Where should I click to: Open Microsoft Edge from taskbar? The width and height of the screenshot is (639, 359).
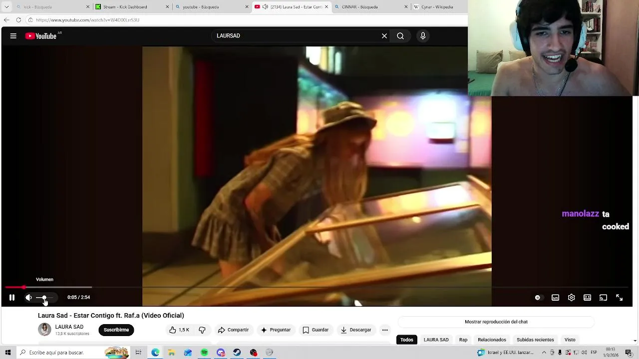155,353
